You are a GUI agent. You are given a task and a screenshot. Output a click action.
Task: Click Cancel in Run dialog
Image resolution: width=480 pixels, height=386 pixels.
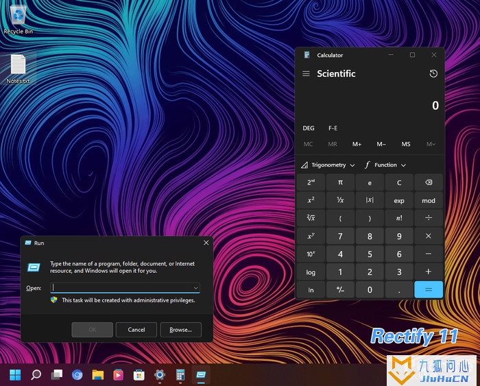tap(136, 330)
